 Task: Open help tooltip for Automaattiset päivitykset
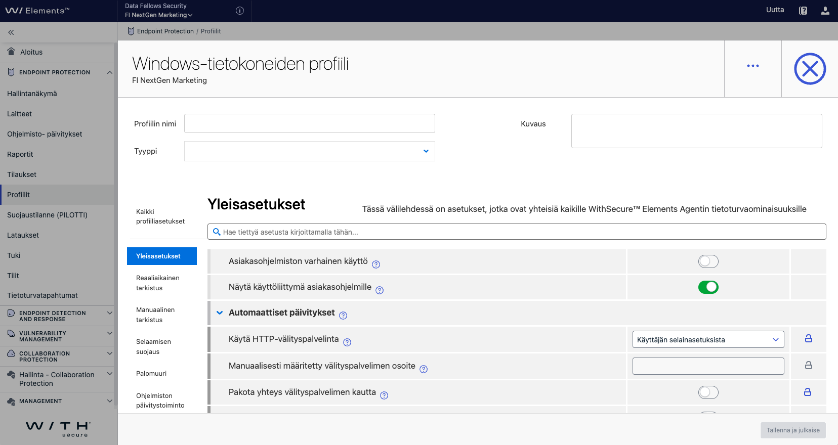(x=343, y=316)
